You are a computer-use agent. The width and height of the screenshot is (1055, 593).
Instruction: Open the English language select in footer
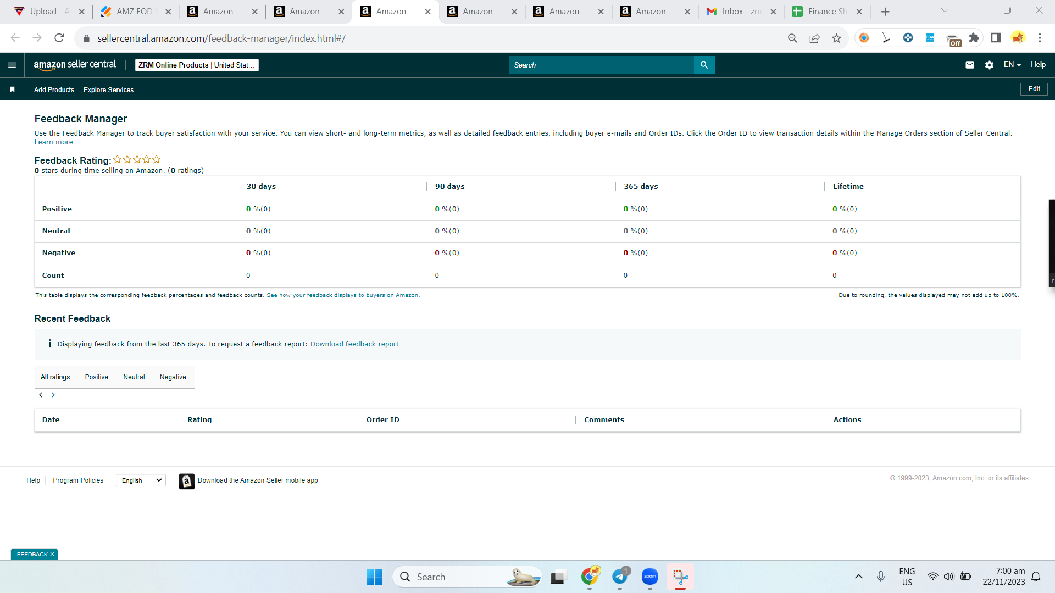click(x=141, y=480)
